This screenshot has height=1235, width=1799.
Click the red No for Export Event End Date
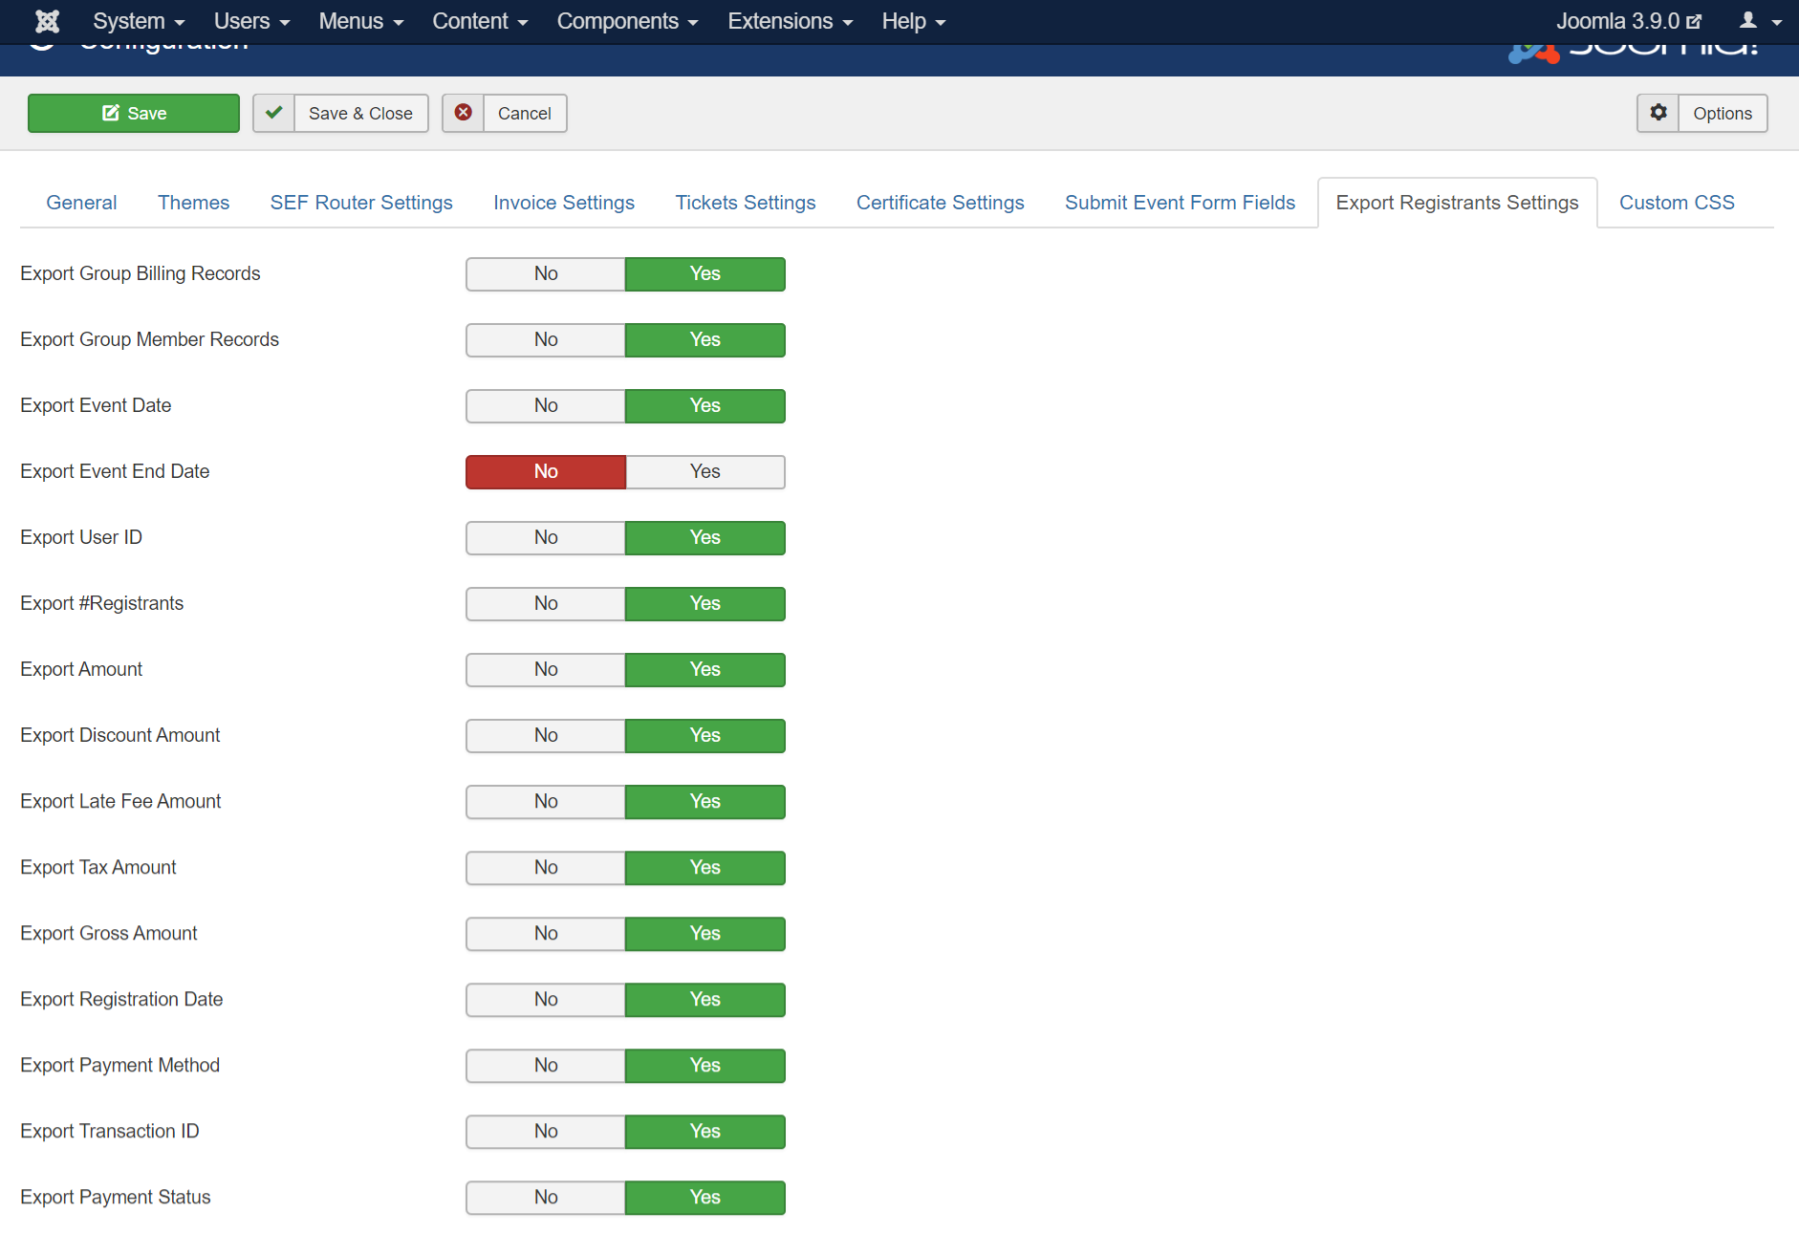[546, 472]
